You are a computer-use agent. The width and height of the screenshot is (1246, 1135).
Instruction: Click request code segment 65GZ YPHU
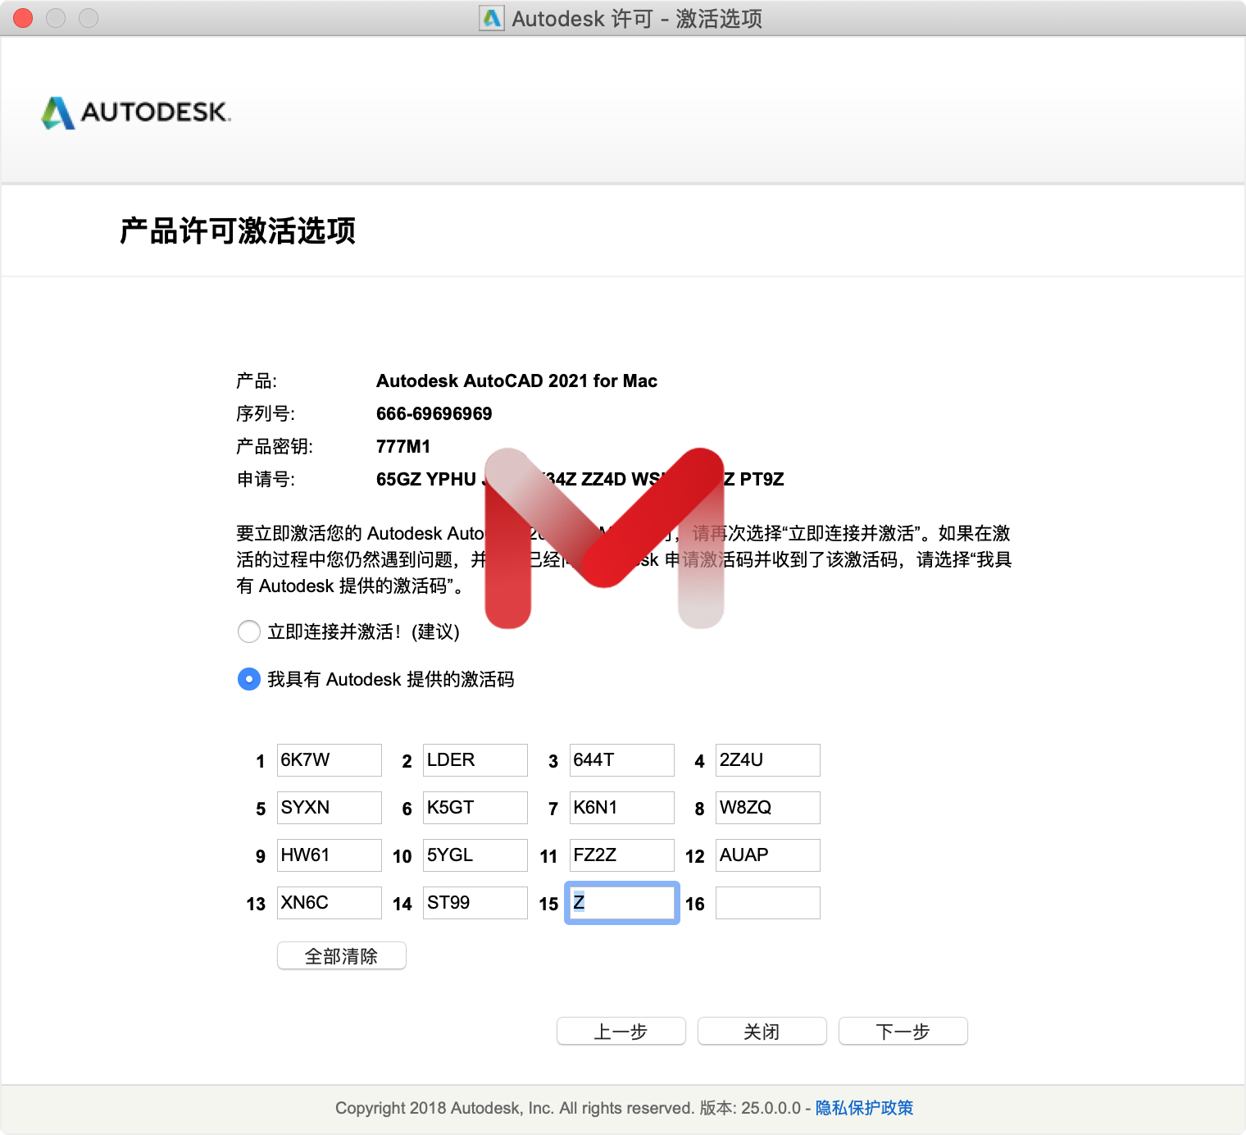click(426, 479)
